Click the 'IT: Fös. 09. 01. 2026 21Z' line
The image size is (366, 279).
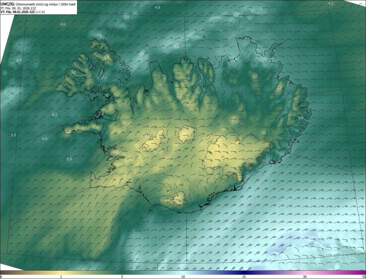18,8
